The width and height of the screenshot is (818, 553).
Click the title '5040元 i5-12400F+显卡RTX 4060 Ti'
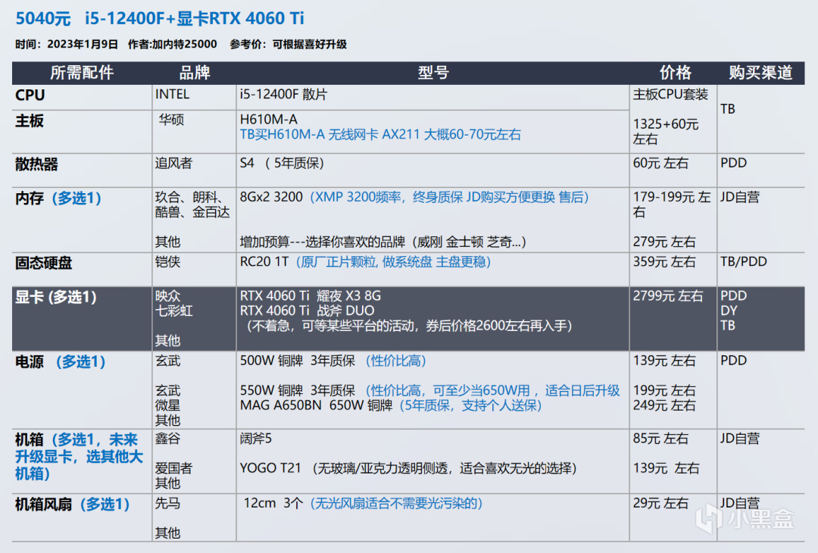coord(160,18)
